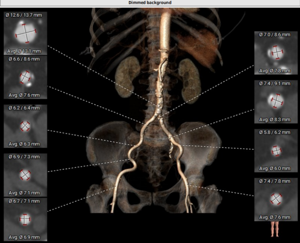Viewport: 300px width, 243px height.
Task: Click the upper aorta near the ribs
Action: [165, 31]
